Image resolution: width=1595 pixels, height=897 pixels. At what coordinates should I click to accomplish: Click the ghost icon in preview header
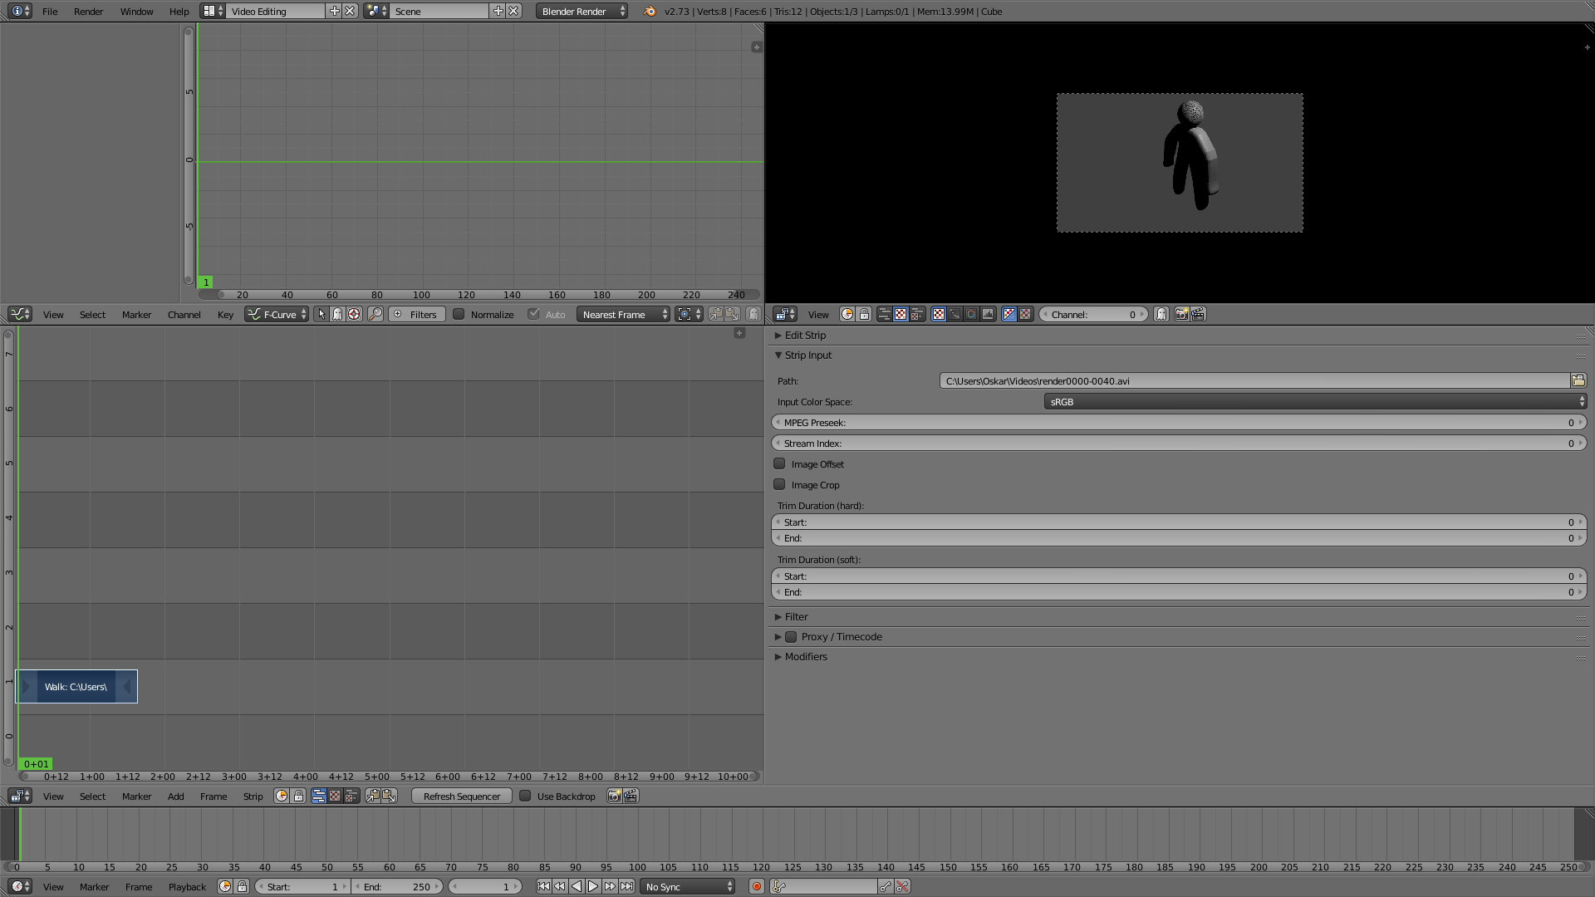pyautogui.click(x=1161, y=314)
